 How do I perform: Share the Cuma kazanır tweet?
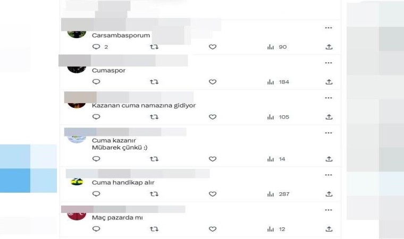click(x=329, y=159)
